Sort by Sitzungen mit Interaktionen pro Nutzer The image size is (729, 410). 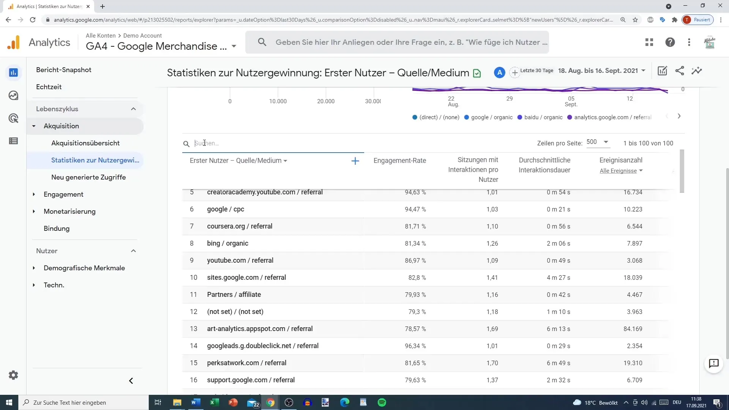click(473, 170)
